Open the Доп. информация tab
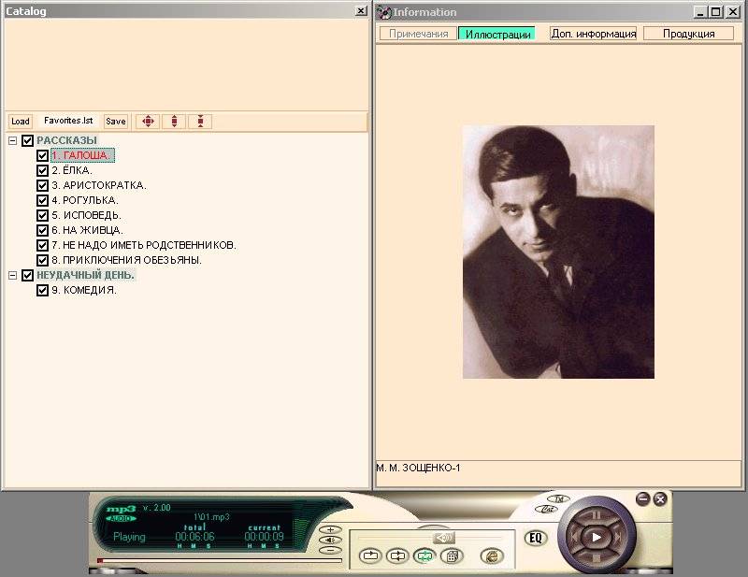Image resolution: width=748 pixels, height=577 pixels. tap(593, 34)
